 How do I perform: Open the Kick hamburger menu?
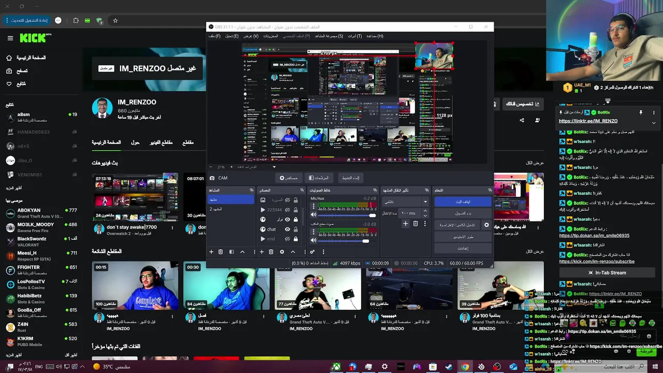[x=10, y=38]
